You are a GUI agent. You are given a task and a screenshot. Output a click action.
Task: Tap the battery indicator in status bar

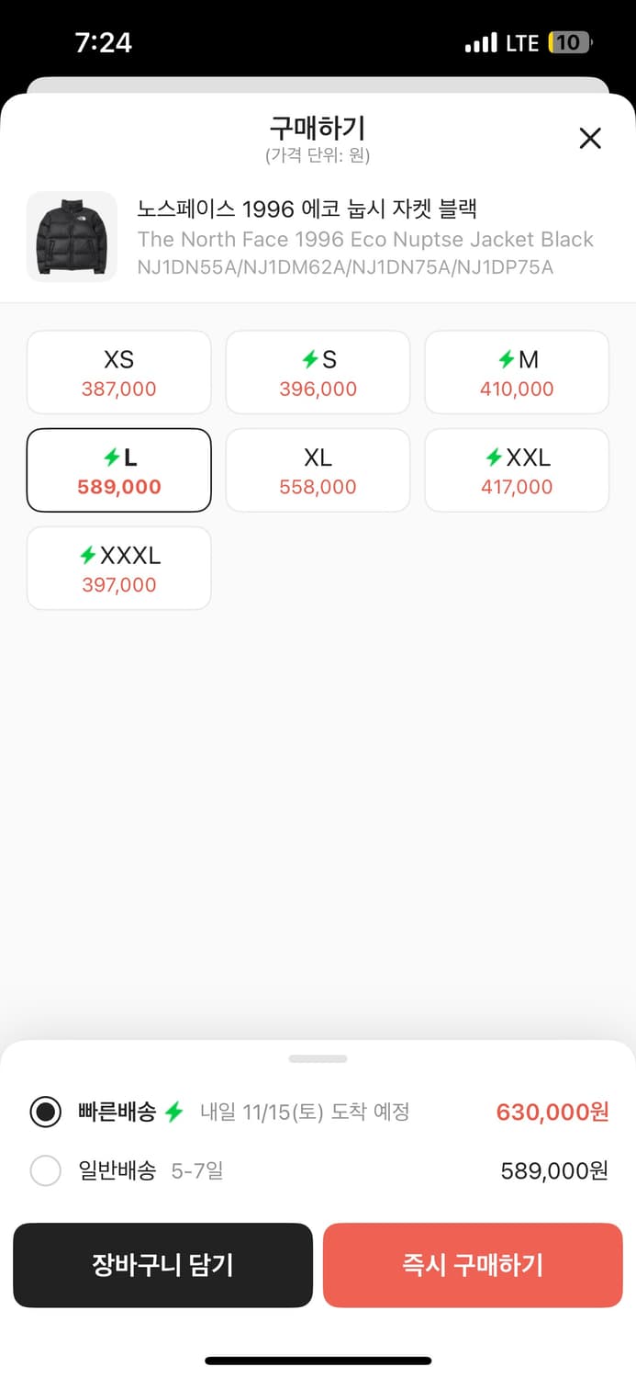(x=570, y=42)
